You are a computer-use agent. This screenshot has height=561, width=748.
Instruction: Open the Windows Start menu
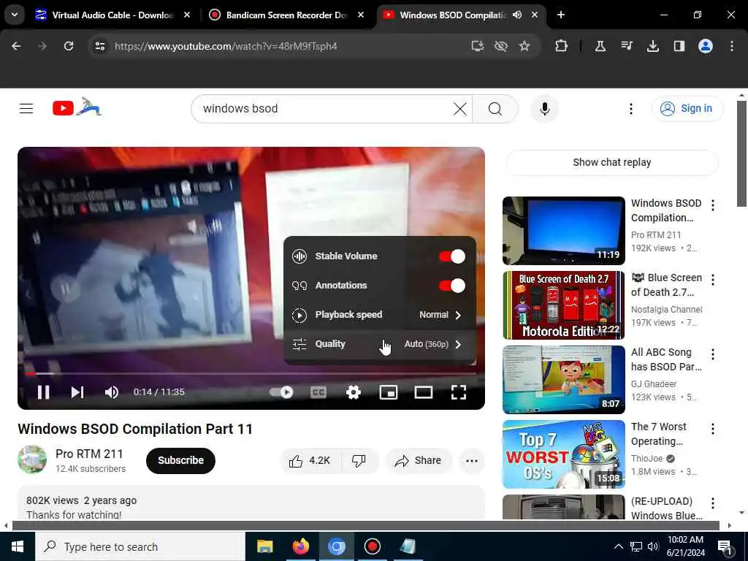pos(18,546)
